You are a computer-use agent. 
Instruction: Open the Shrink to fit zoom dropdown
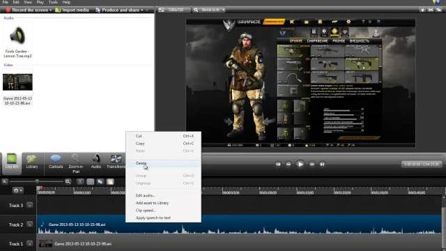point(209,10)
